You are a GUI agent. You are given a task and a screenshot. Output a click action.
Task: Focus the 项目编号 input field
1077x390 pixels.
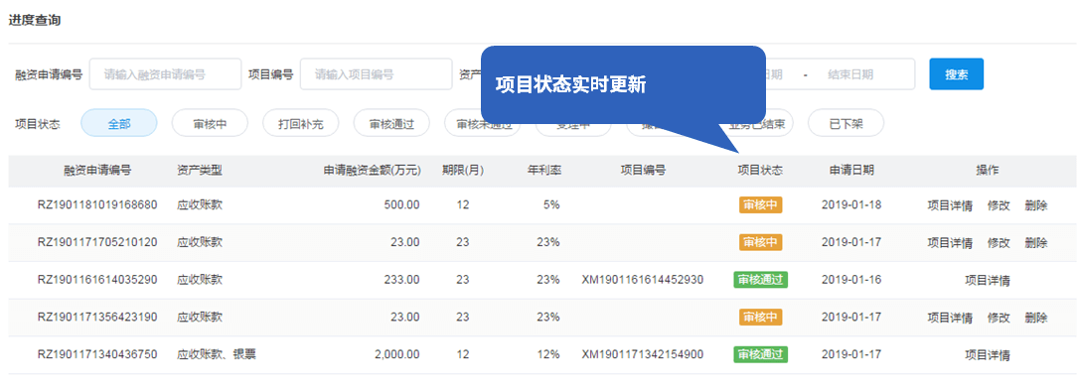click(x=376, y=74)
